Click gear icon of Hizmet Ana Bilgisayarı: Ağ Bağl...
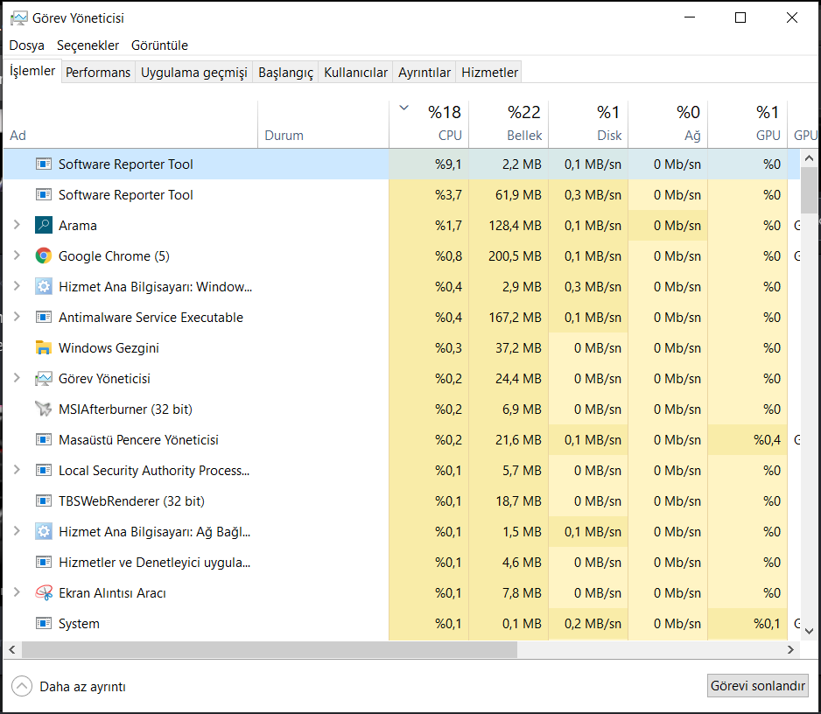Screen dimensions: 821x714 point(44,531)
